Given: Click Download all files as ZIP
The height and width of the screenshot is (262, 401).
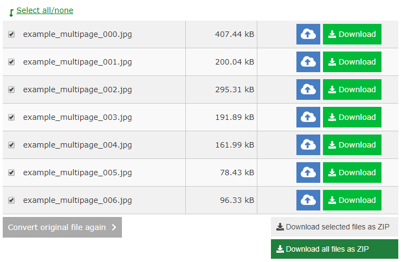Looking at the screenshot, I should pyautogui.click(x=334, y=249).
